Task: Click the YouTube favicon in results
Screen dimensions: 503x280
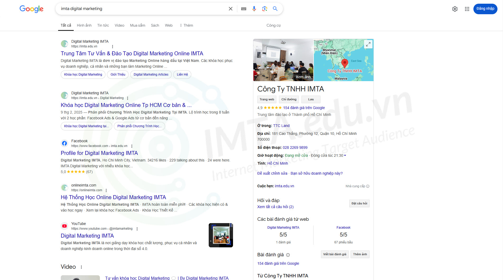Action: 64,226
